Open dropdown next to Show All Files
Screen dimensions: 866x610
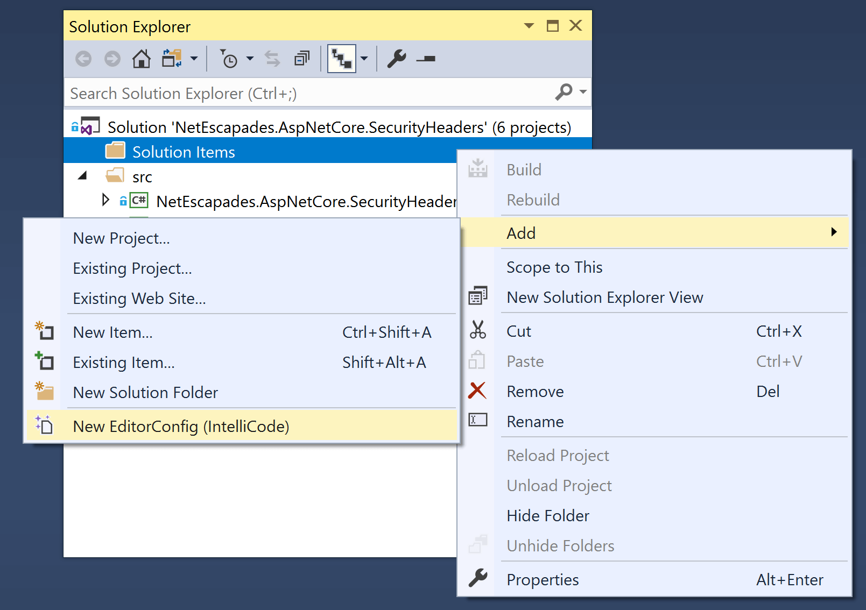tap(364, 59)
